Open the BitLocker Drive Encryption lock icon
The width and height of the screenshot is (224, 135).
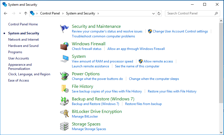pos(64,114)
